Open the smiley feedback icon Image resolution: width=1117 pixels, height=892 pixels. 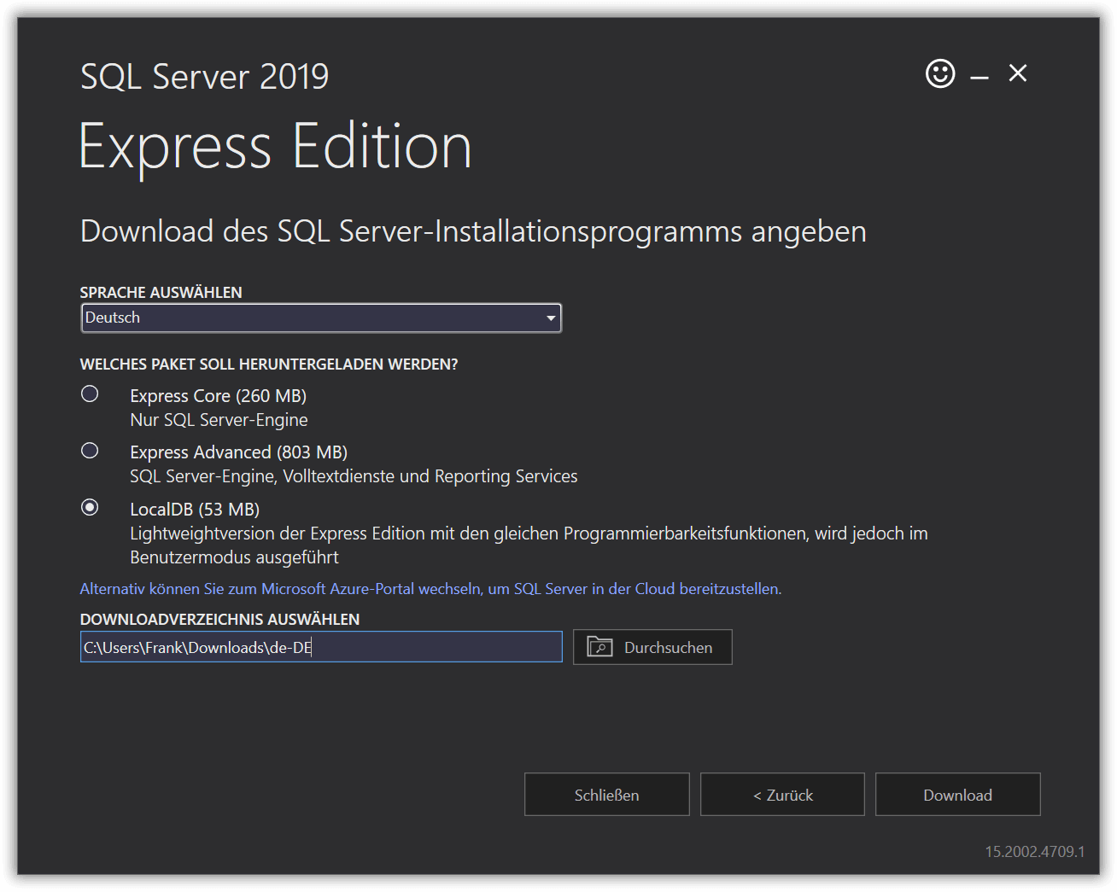(940, 73)
